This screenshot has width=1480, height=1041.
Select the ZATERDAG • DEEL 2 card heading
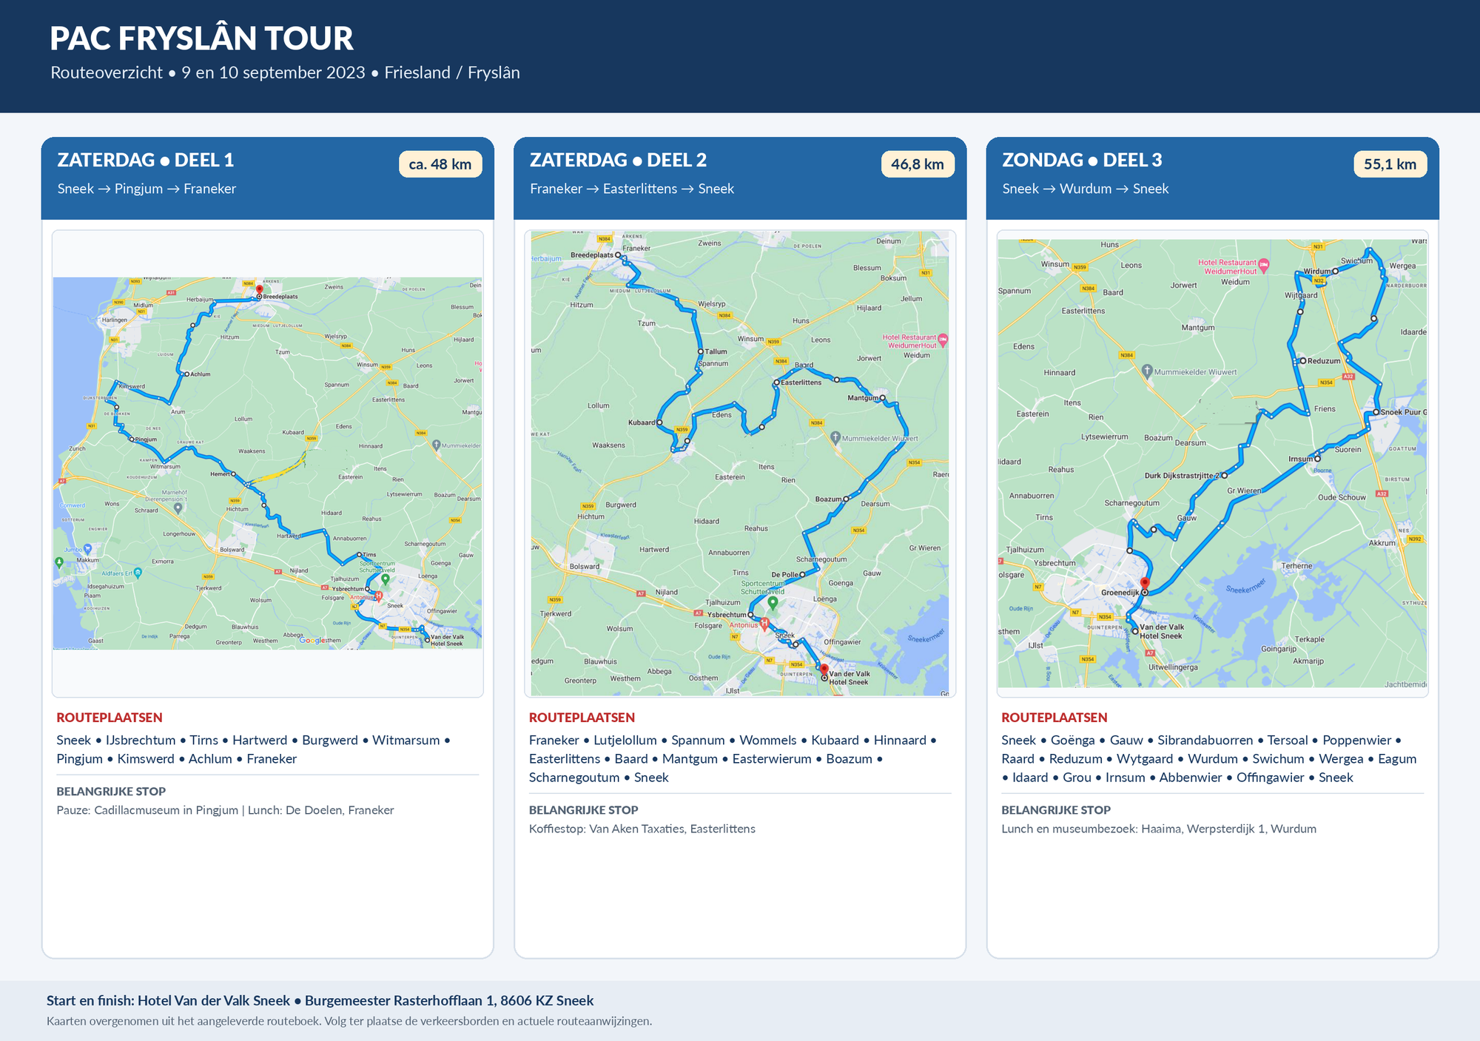pyautogui.click(x=618, y=160)
